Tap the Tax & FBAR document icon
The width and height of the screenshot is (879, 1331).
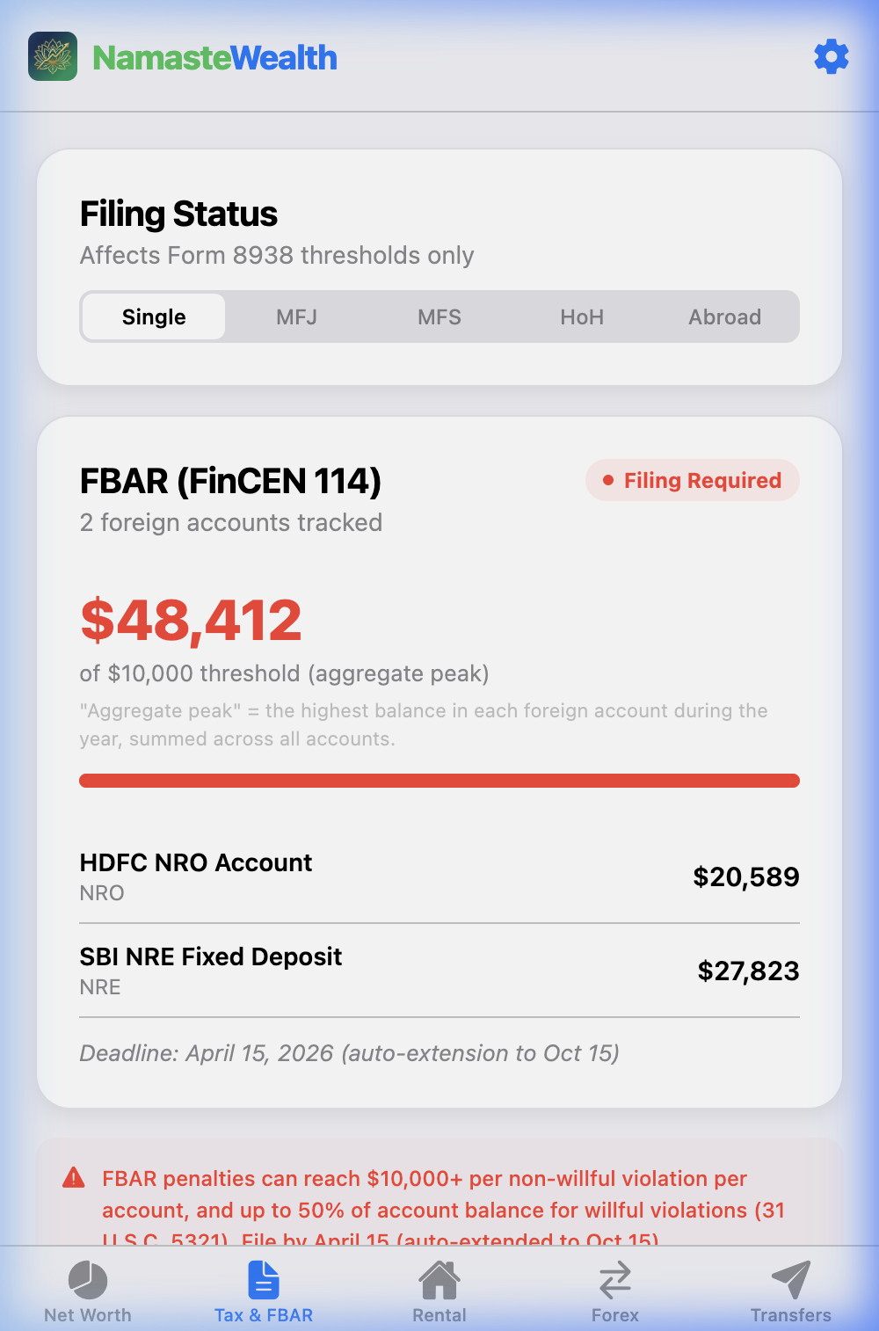click(264, 1280)
